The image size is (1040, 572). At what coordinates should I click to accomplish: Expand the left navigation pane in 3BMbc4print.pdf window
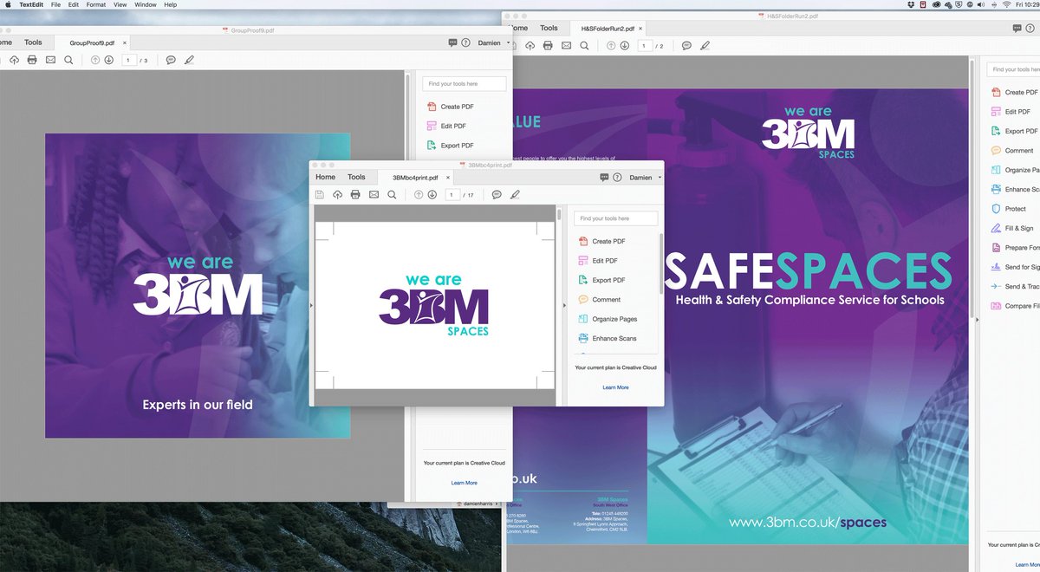tap(311, 305)
